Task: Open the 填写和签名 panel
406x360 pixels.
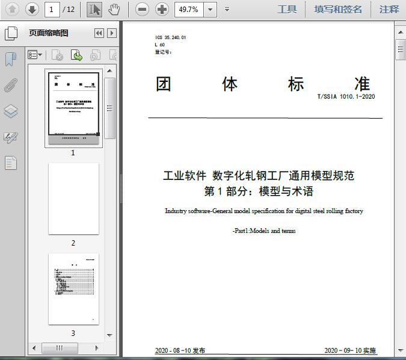Action: point(338,10)
